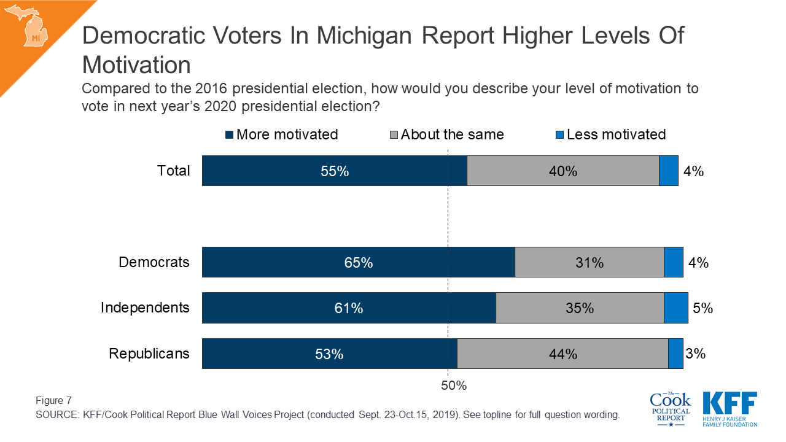786x442 pixels.
Task: Select the Total 55% bar segment
Action: pos(335,171)
